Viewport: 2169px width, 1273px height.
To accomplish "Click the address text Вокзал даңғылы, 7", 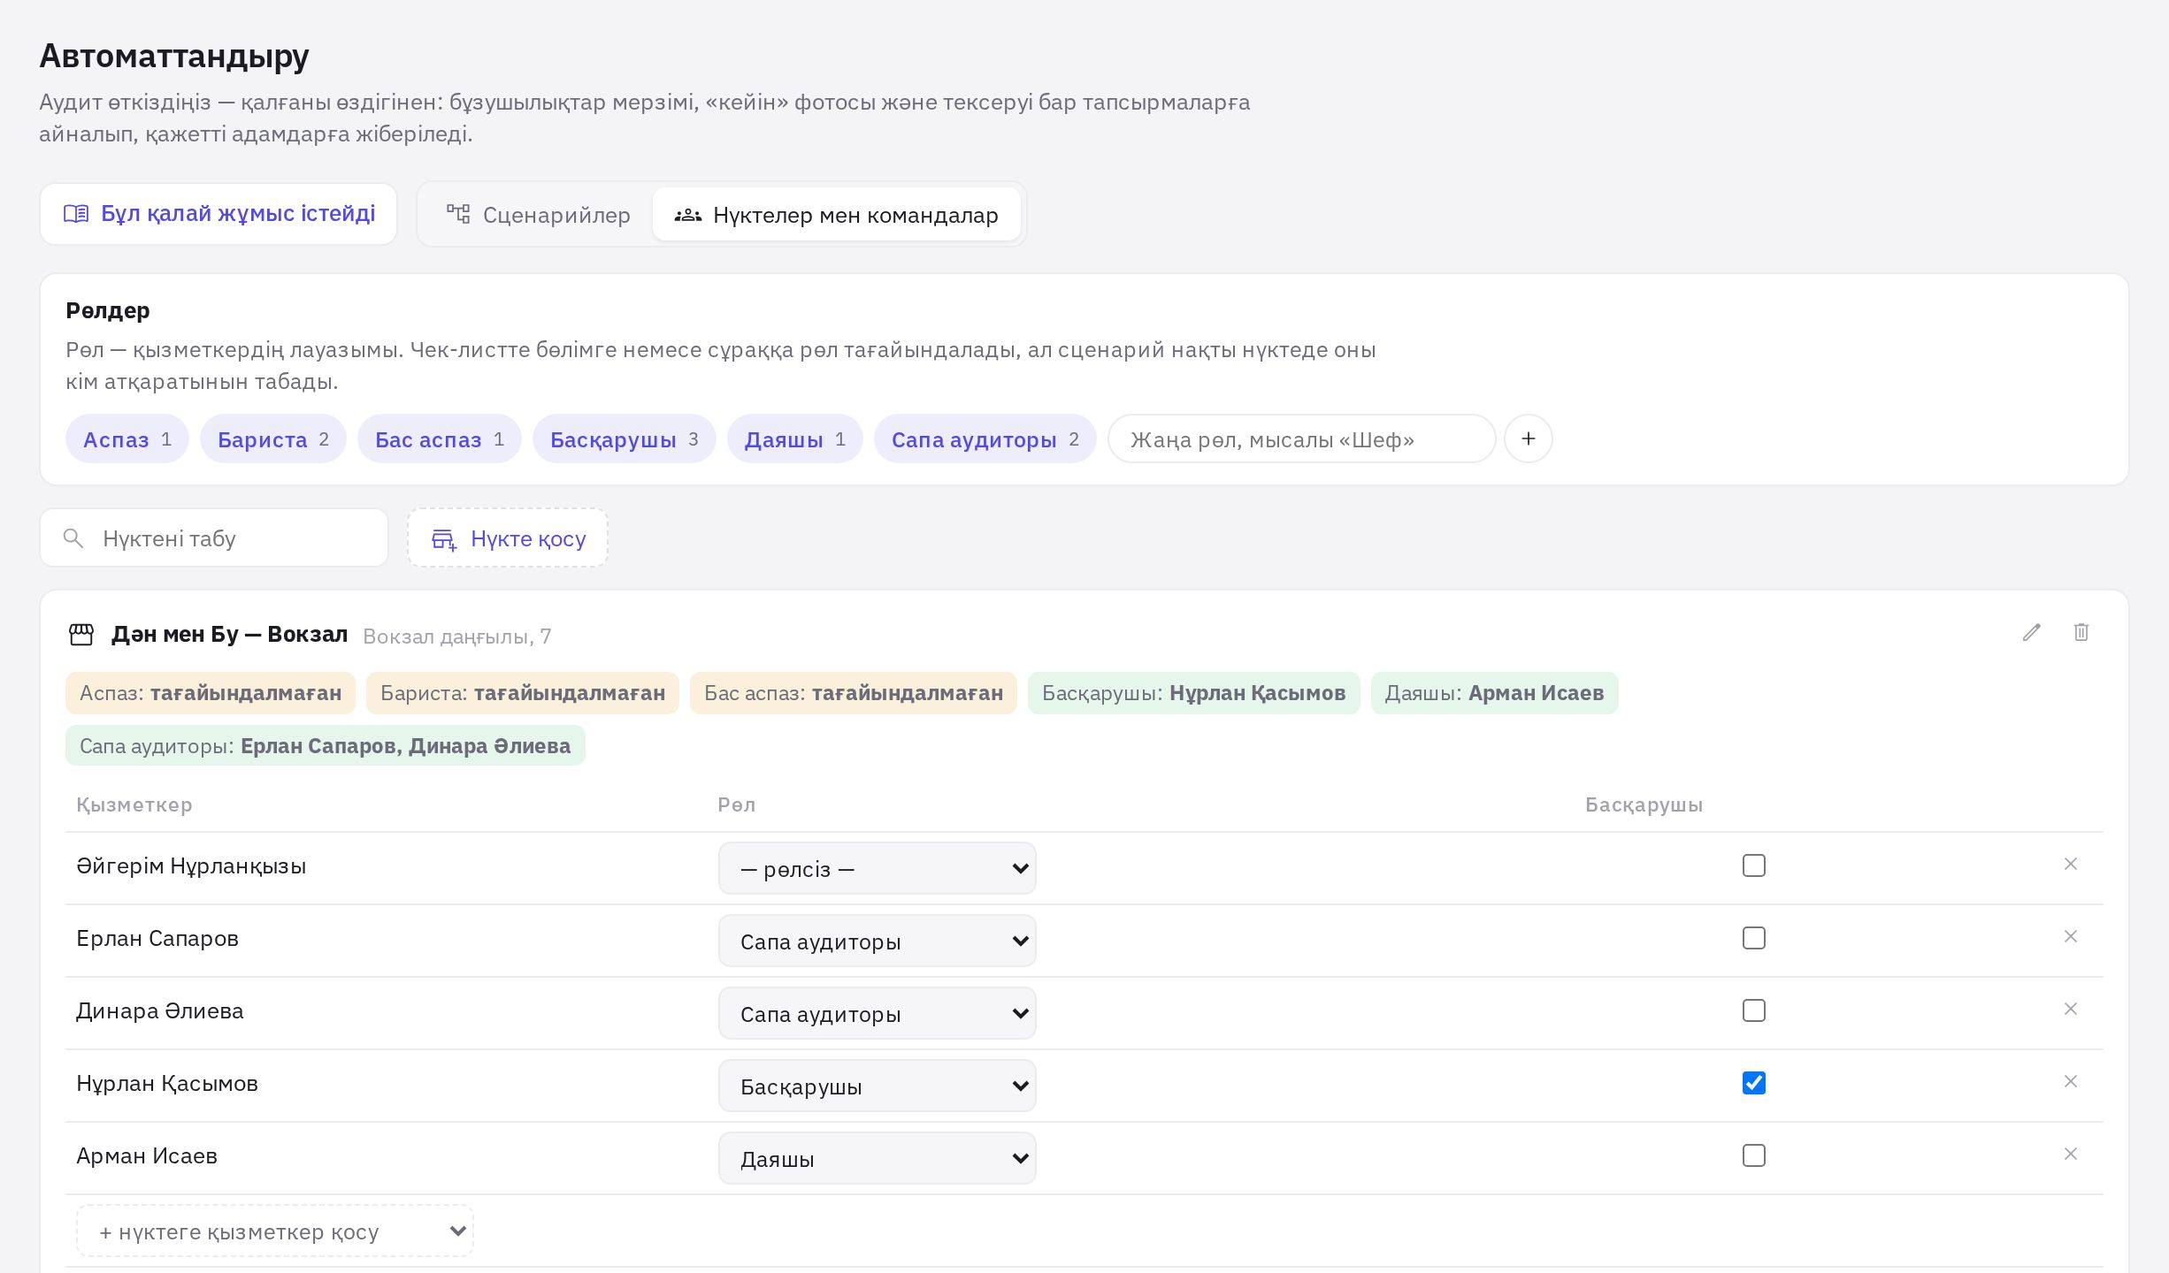I will (x=457, y=636).
